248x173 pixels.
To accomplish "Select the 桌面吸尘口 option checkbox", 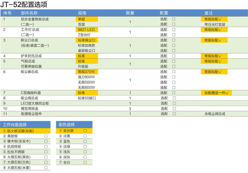I will tap(174, 51).
